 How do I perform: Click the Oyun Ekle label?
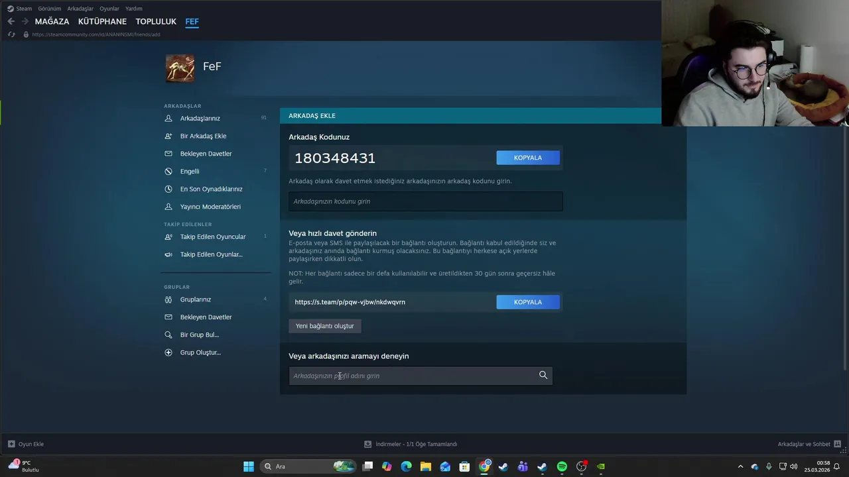pyautogui.click(x=31, y=444)
